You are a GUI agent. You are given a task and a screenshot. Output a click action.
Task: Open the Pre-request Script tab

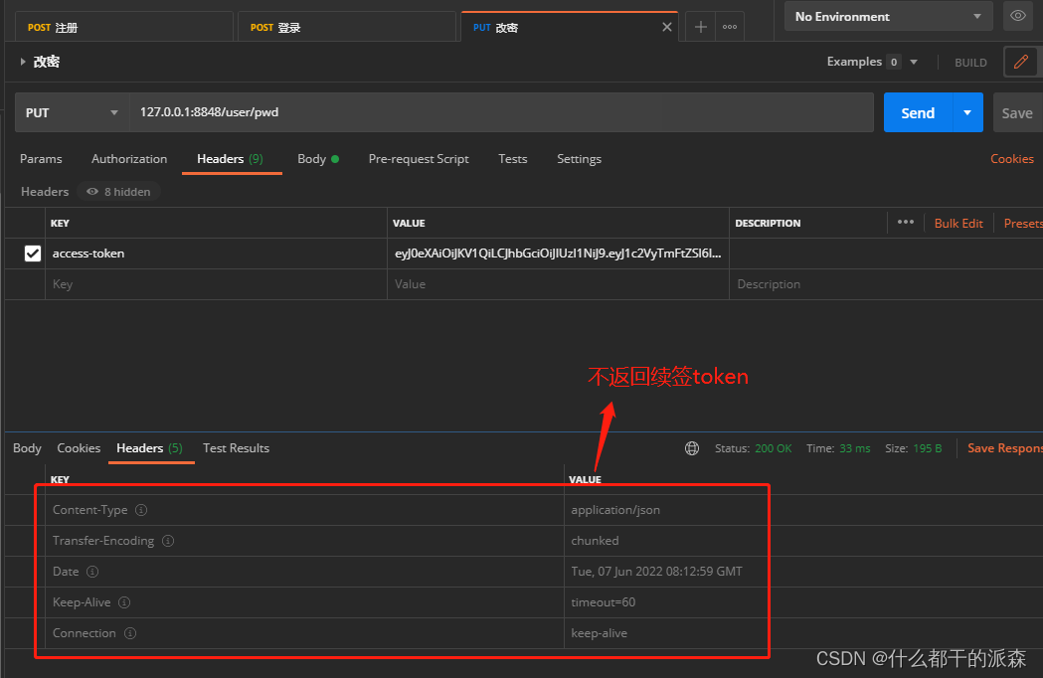[x=419, y=159]
